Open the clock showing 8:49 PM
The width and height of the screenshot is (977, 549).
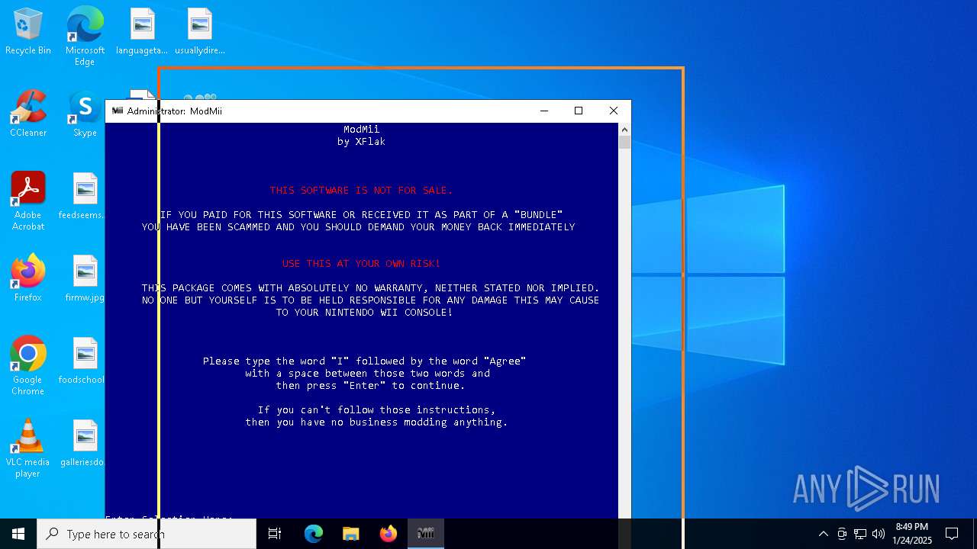[x=912, y=534]
